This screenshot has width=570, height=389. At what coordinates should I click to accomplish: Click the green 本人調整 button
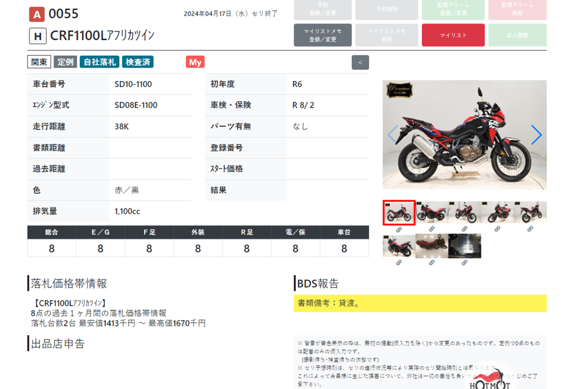click(x=517, y=35)
